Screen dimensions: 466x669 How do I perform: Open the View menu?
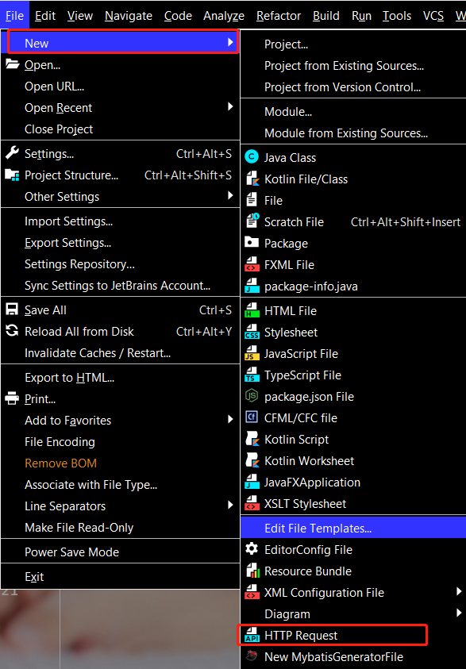(x=80, y=16)
